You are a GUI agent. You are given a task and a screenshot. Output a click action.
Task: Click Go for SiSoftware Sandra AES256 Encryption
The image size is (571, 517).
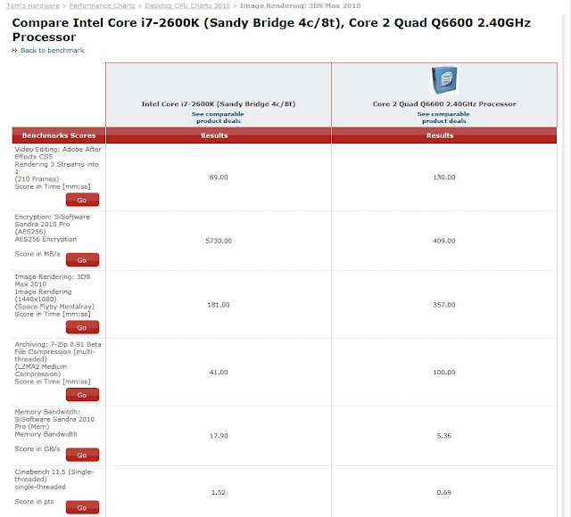[82, 259]
